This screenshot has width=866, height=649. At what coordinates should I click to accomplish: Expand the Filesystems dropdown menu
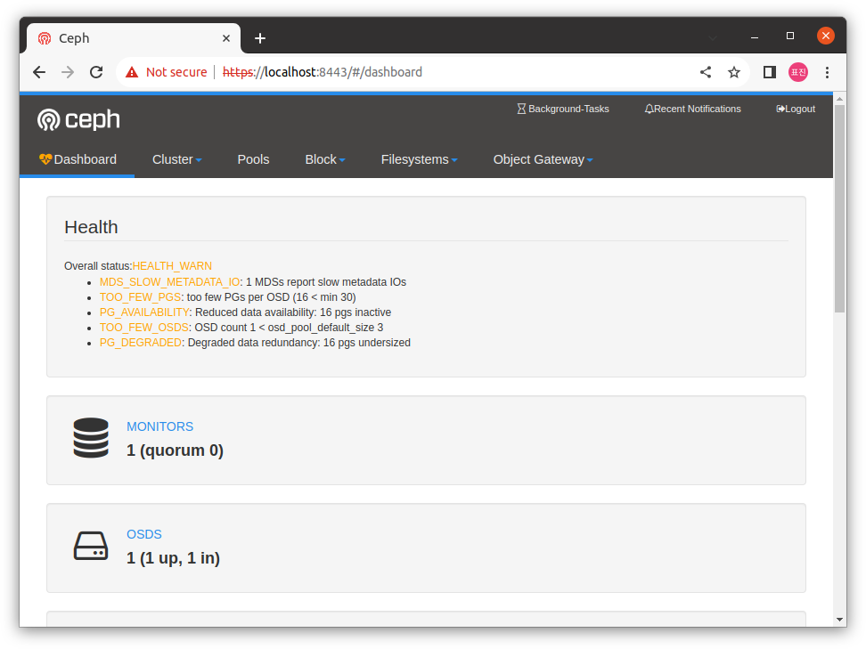tap(420, 159)
